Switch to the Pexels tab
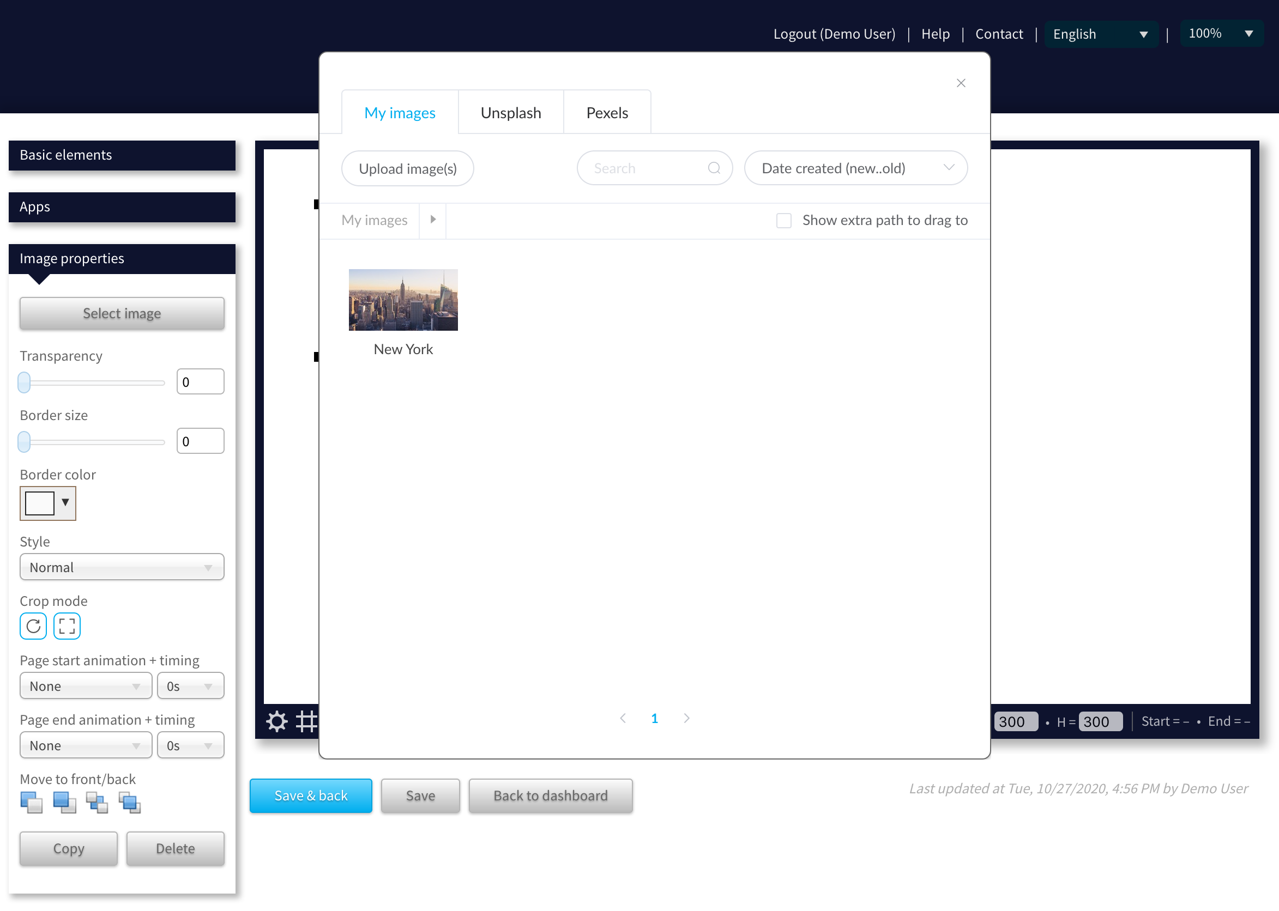The width and height of the screenshot is (1279, 911). point(606,112)
